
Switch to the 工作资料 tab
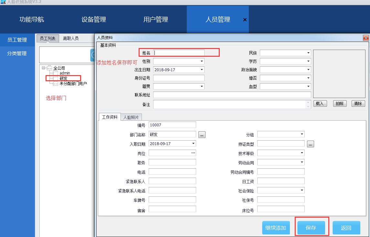point(110,117)
